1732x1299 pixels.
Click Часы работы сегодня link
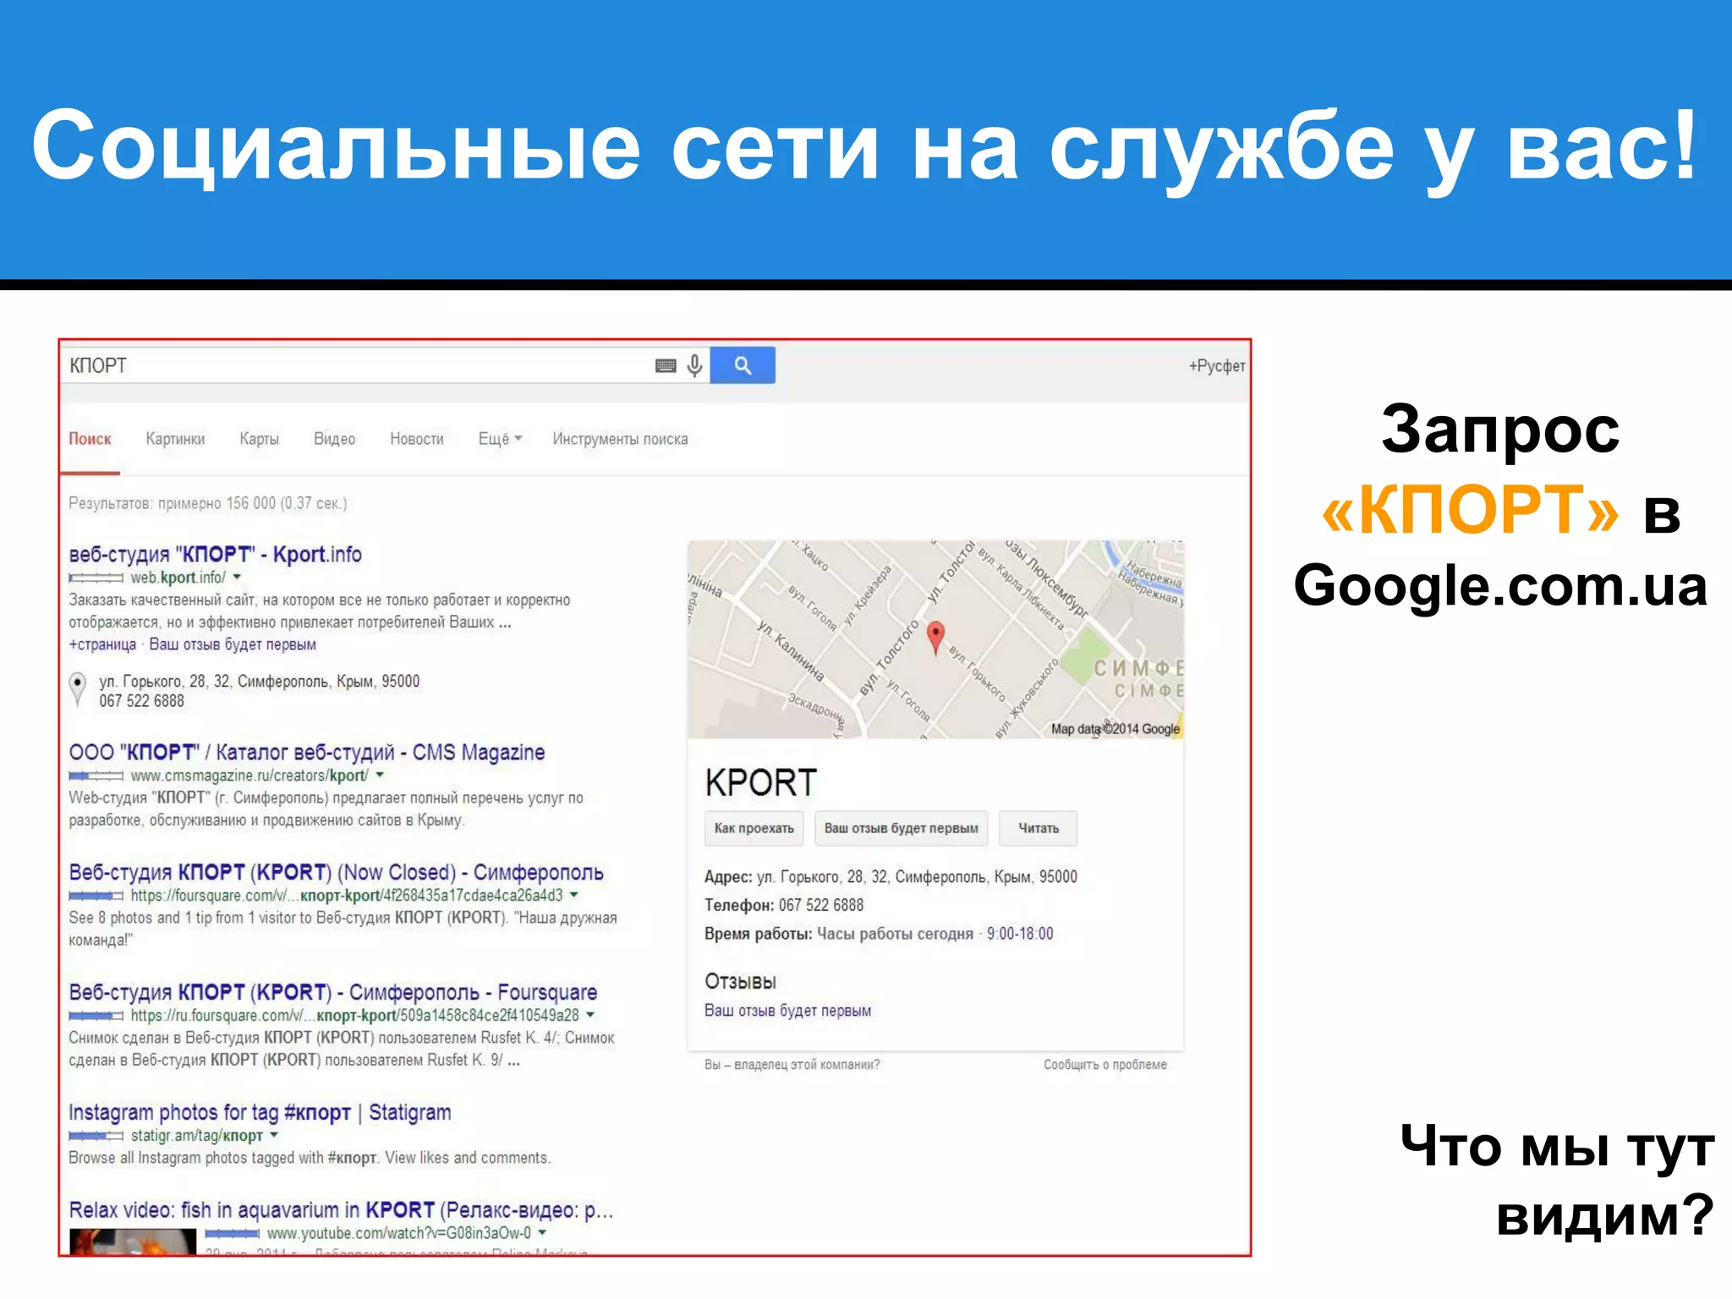[x=895, y=934]
